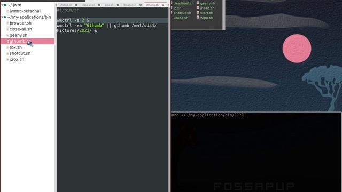This screenshot has width=342, height=192.
Task: Click the start.sh file icon
Action: coord(198,12)
